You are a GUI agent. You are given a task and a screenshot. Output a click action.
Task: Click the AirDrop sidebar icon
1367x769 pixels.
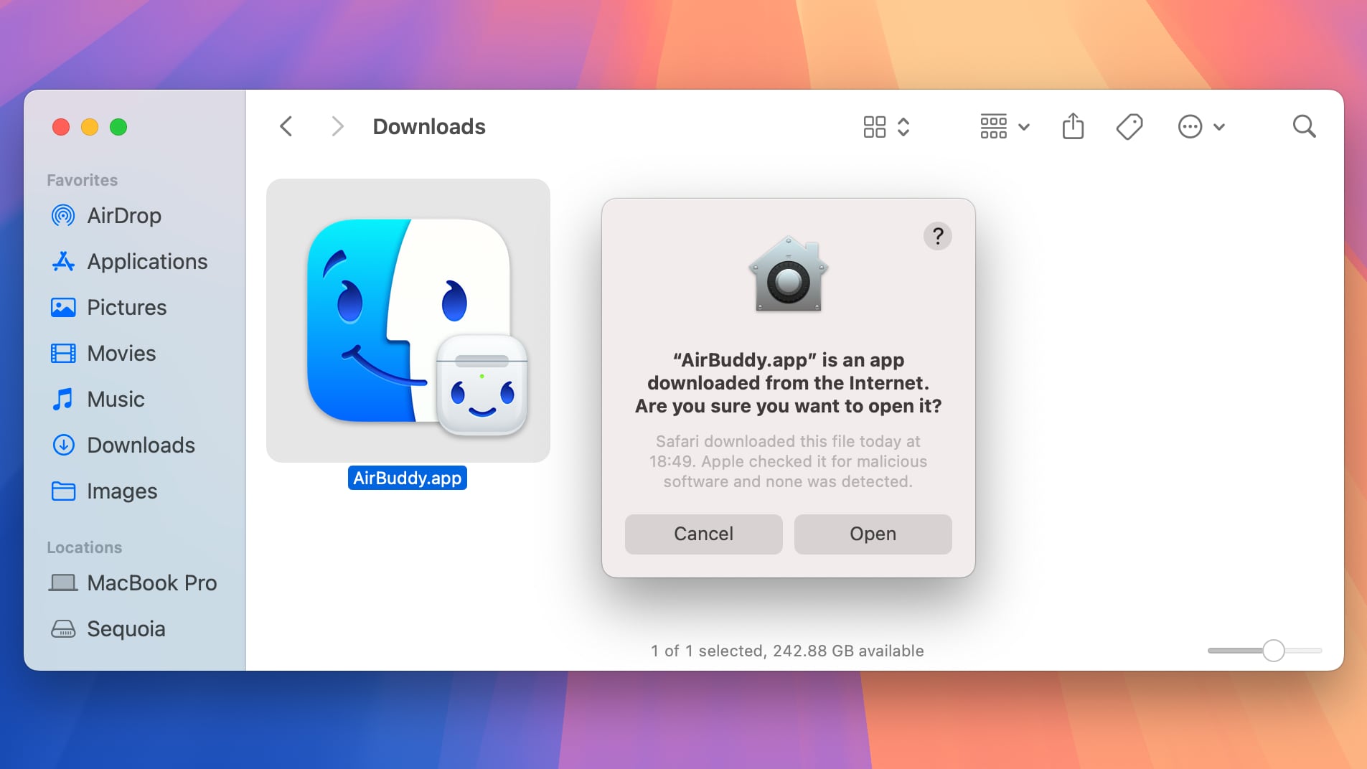point(63,215)
